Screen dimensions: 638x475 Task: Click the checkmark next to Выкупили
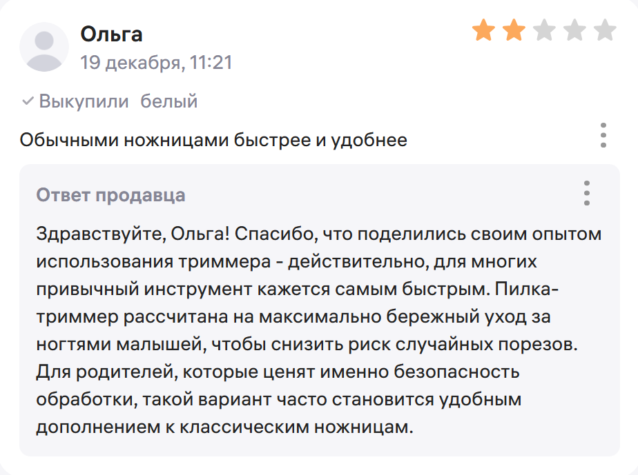(26, 101)
